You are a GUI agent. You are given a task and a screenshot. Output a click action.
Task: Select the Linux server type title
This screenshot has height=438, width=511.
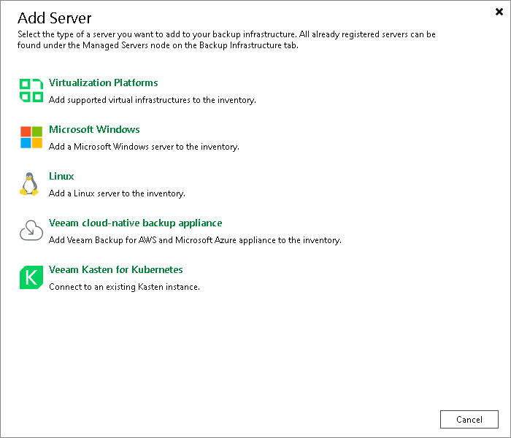tap(61, 176)
